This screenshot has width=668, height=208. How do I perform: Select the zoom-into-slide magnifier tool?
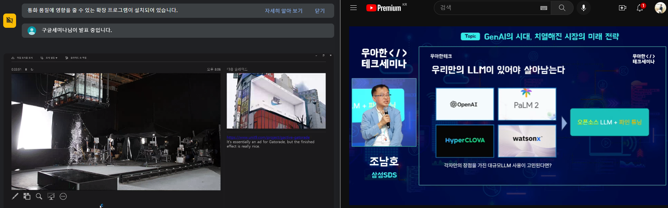[39, 196]
